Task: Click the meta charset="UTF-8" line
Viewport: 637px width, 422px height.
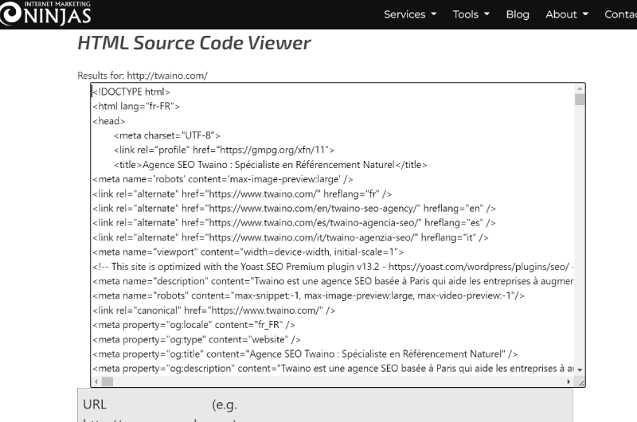Action: 166,135
